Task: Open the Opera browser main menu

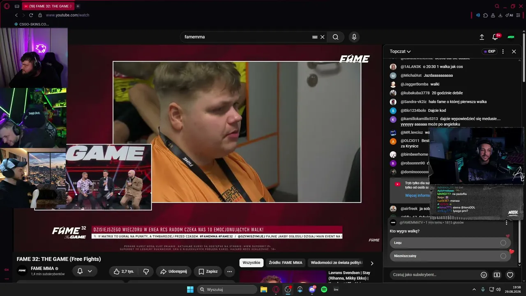Action: tap(7, 6)
